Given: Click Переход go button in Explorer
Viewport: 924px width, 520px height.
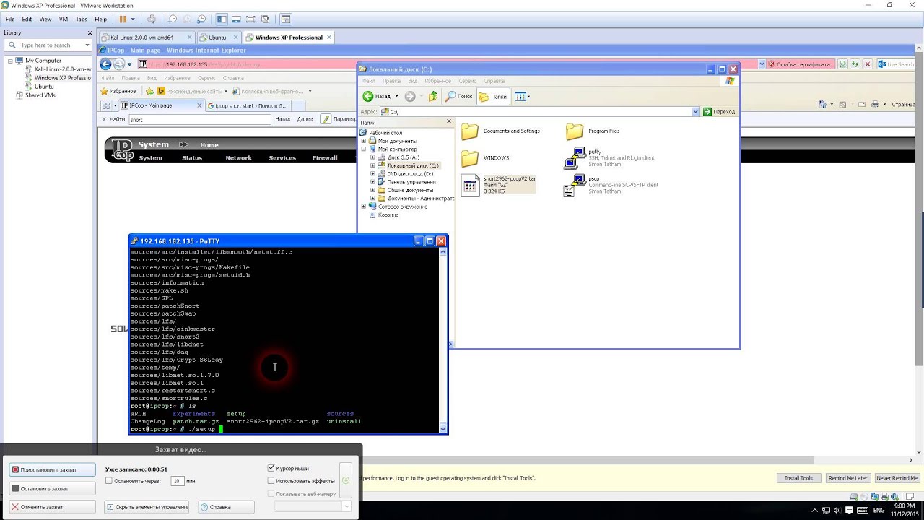Looking at the screenshot, I should coord(720,112).
